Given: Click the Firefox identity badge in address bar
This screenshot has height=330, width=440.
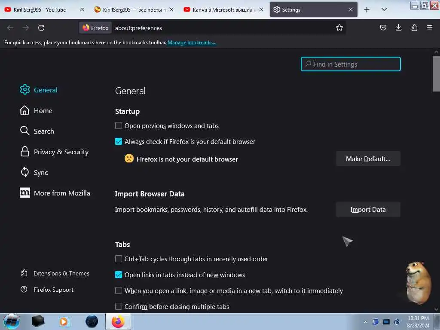Looking at the screenshot, I should (95, 28).
